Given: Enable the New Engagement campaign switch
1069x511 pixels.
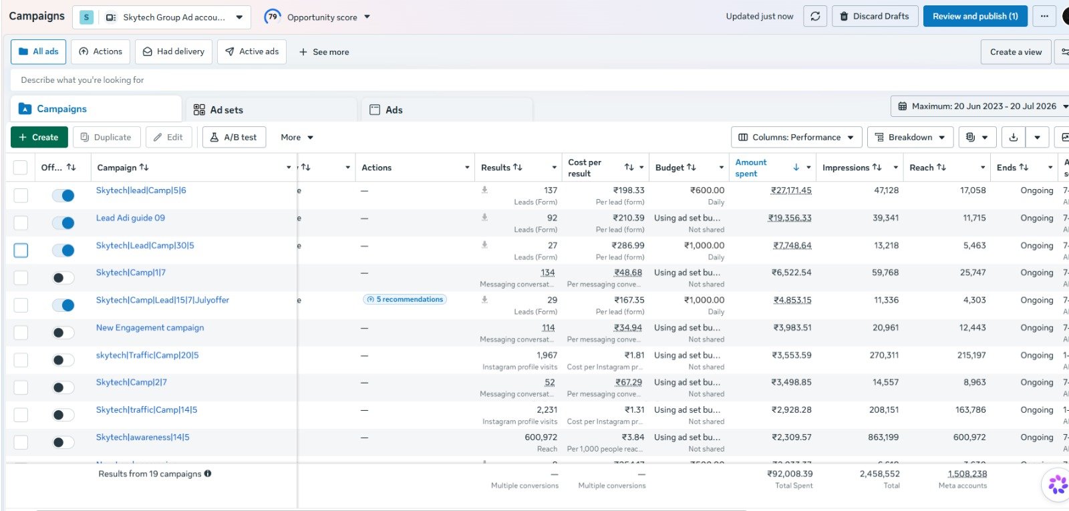Looking at the screenshot, I should coord(63,333).
